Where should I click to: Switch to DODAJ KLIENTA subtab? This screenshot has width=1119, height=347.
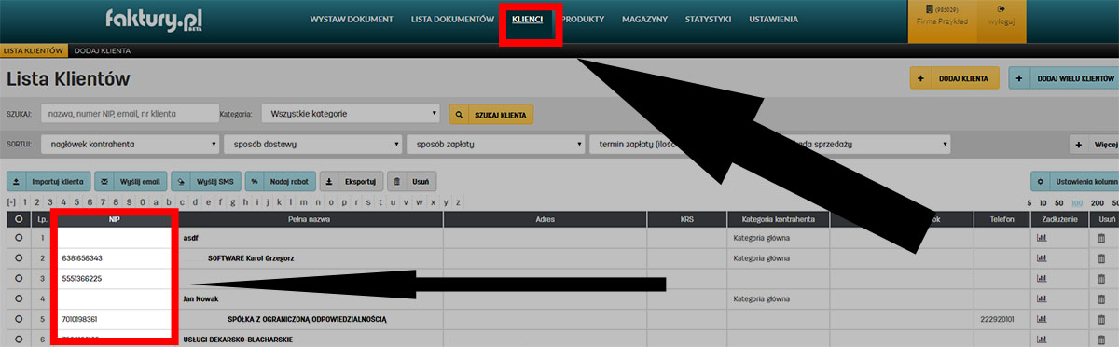coord(102,50)
